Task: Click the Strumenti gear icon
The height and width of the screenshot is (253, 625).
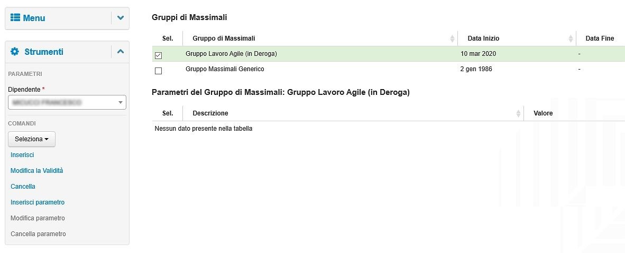Action: click(x=15, y=52)
